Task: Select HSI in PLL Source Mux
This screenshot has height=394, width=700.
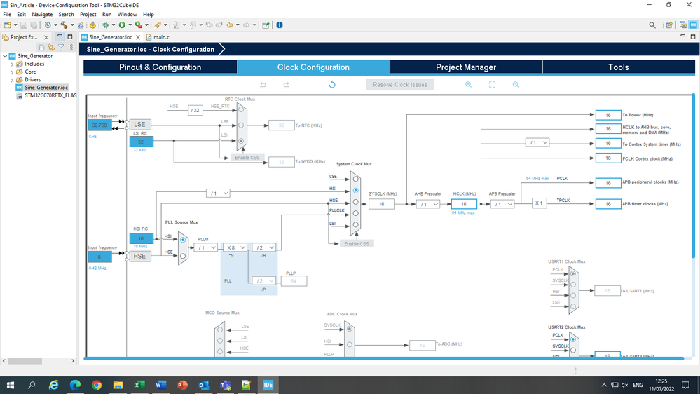Action: tap(183, 240)
